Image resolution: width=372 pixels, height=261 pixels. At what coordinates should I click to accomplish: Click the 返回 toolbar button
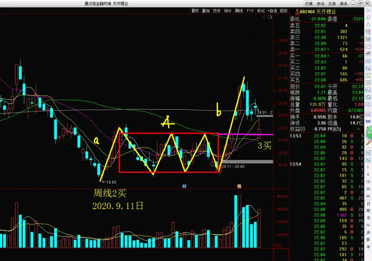(x=283, y=11)
